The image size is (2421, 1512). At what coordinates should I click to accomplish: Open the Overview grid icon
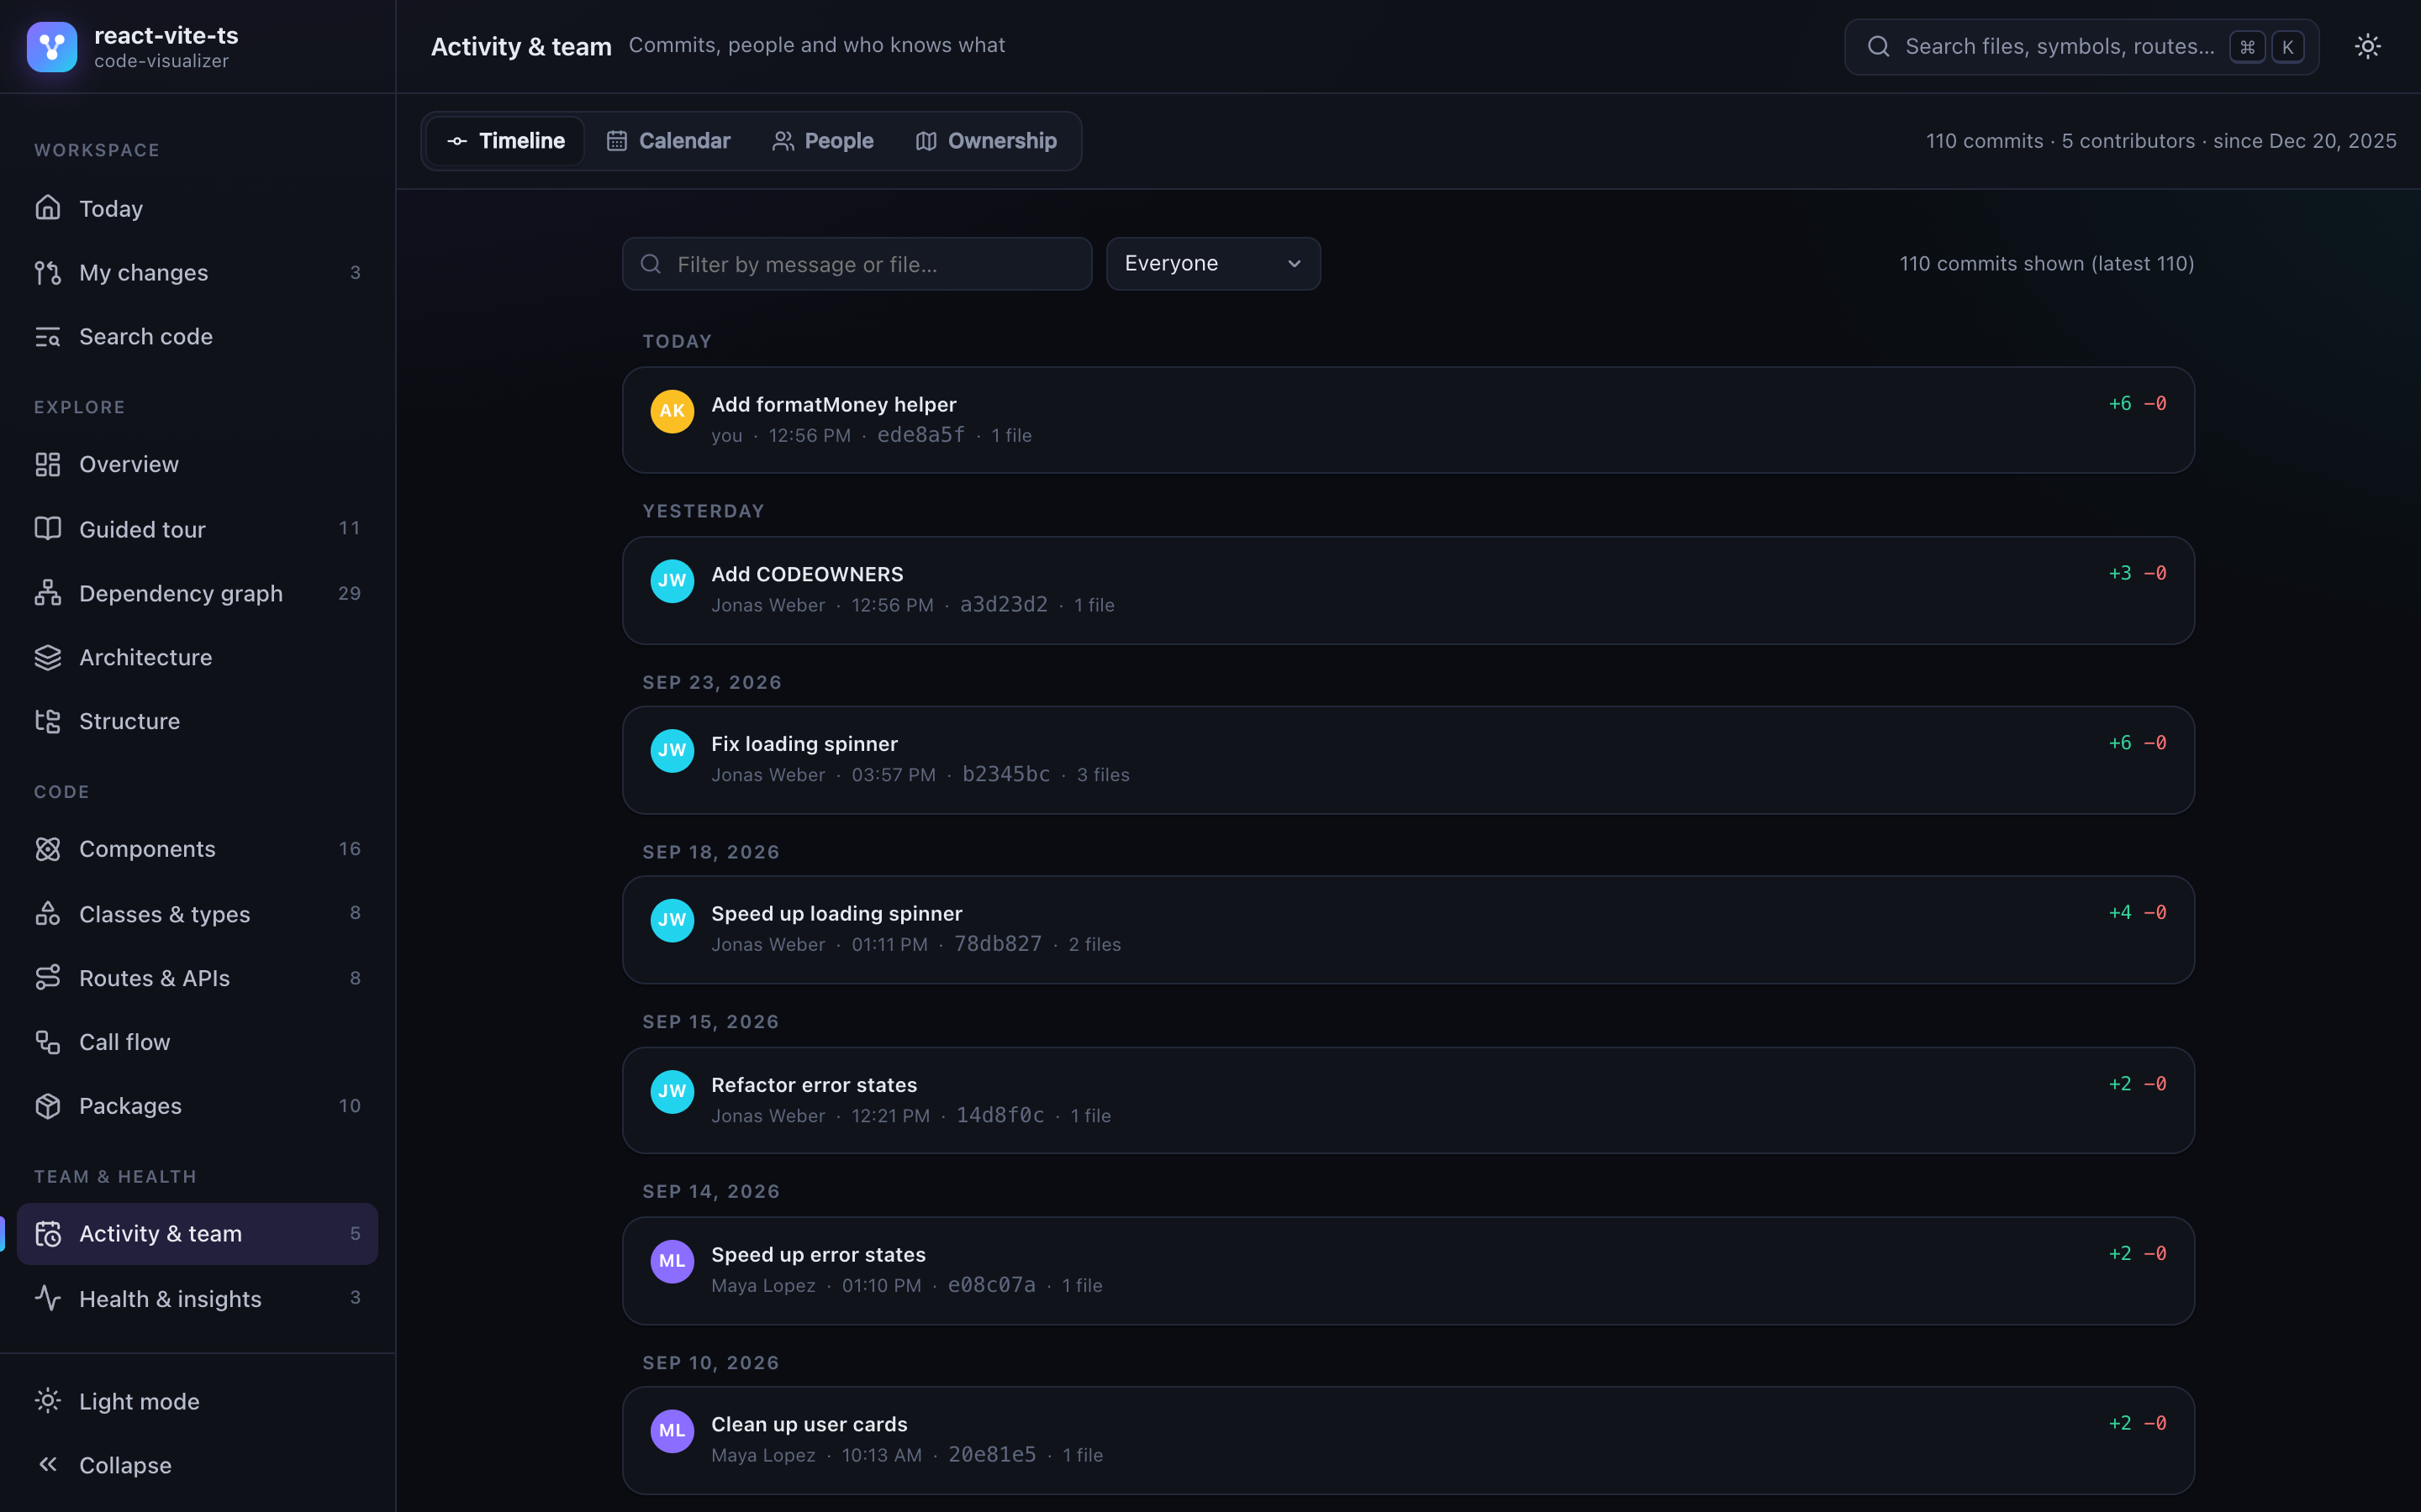coord(48,464)
